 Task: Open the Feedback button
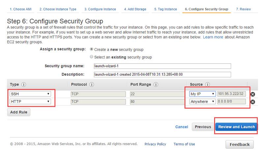pos(239,144)
